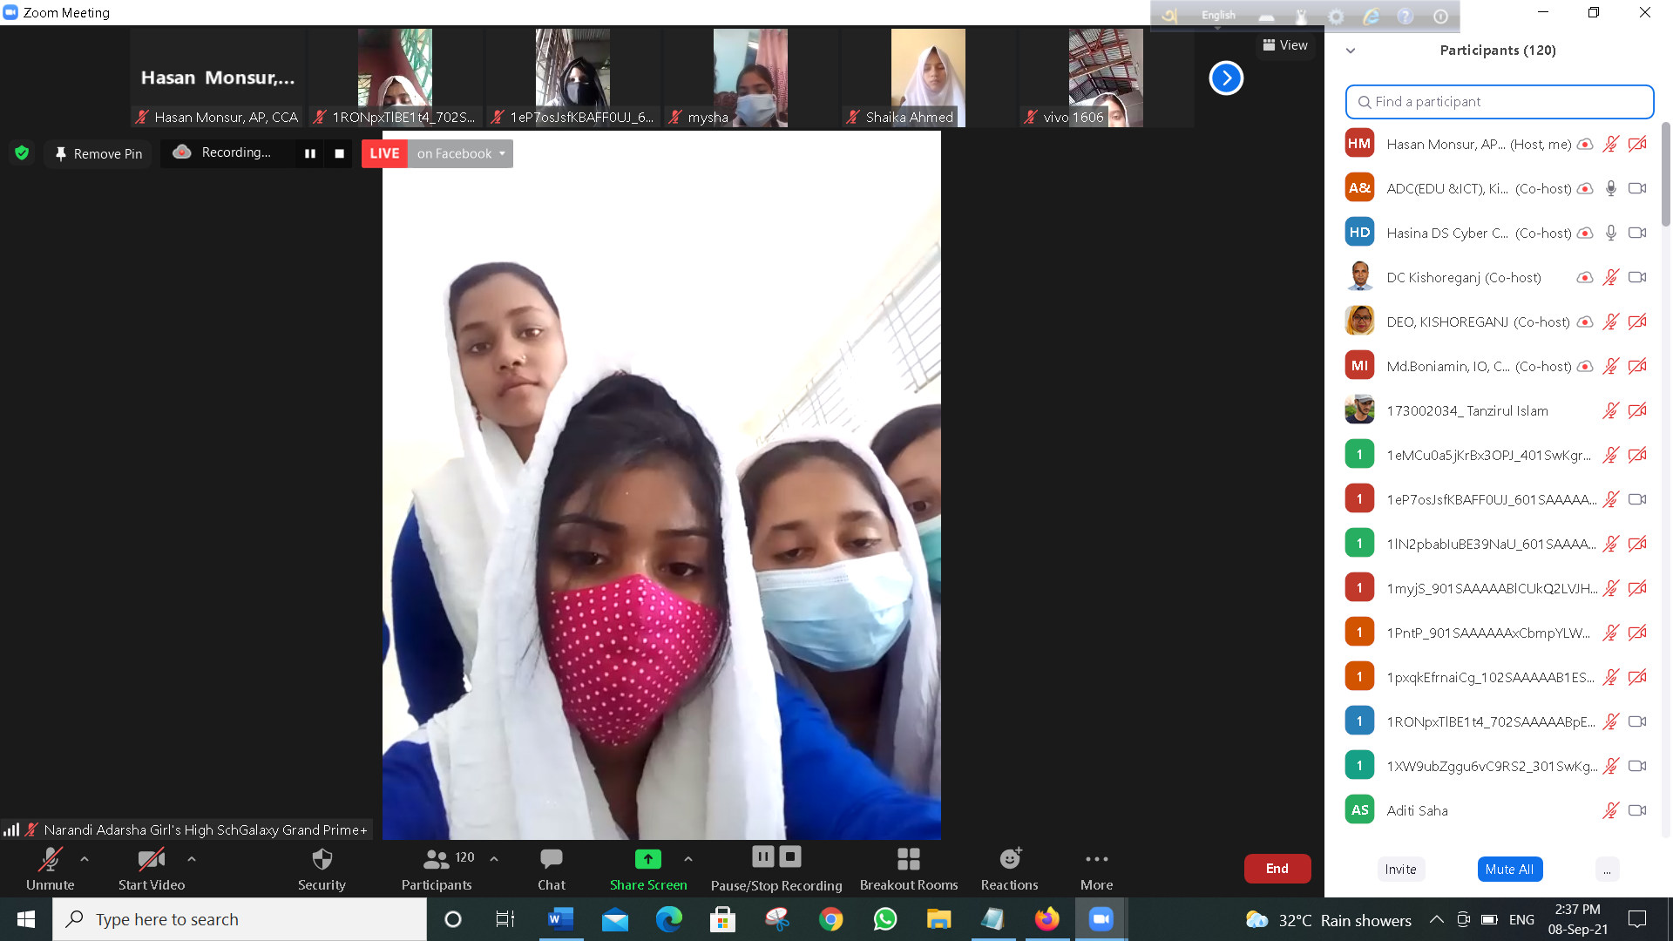
Task: Open the Windows Start menu
Action: coord(26,919)
